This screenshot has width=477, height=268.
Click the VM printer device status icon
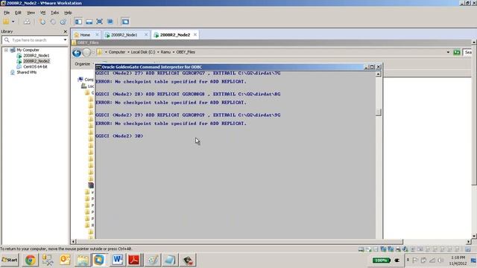[x=398, y=249]
